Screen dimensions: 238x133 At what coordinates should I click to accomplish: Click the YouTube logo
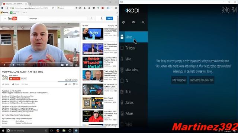point(12,18)
